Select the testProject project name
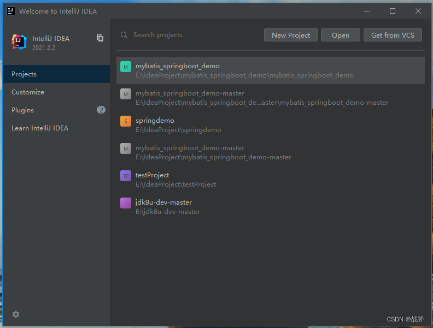This screenshot has width=433, height=328. pyautogui.click(x=152, y=175)
